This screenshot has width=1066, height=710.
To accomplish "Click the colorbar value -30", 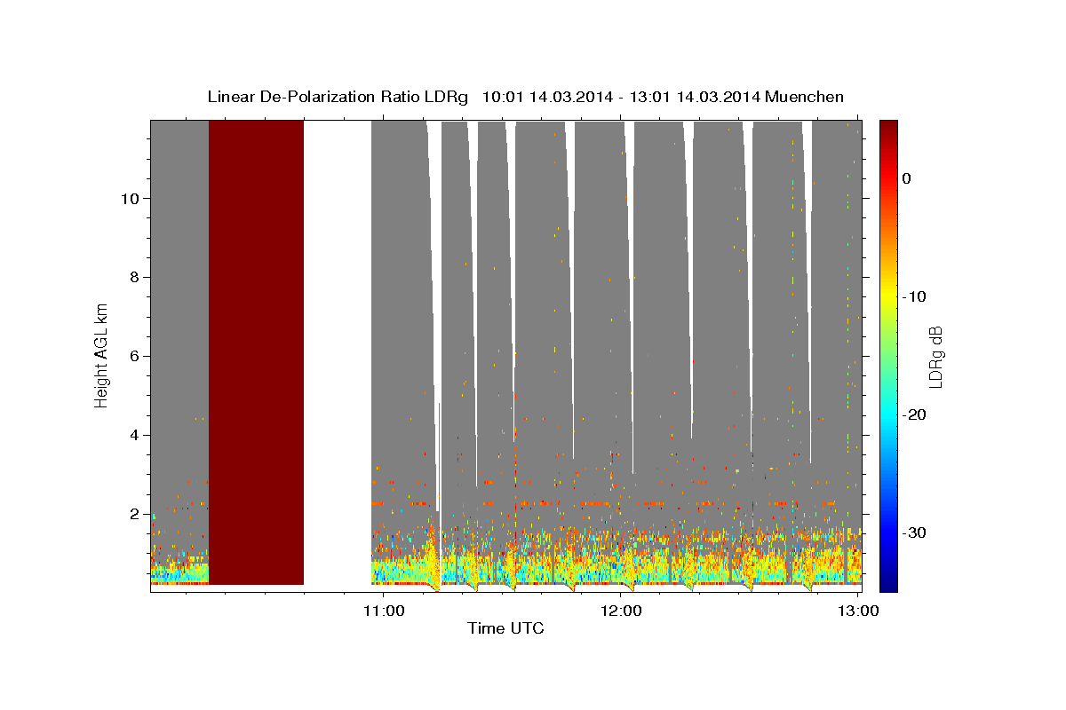I will click(x=914, y=532).
